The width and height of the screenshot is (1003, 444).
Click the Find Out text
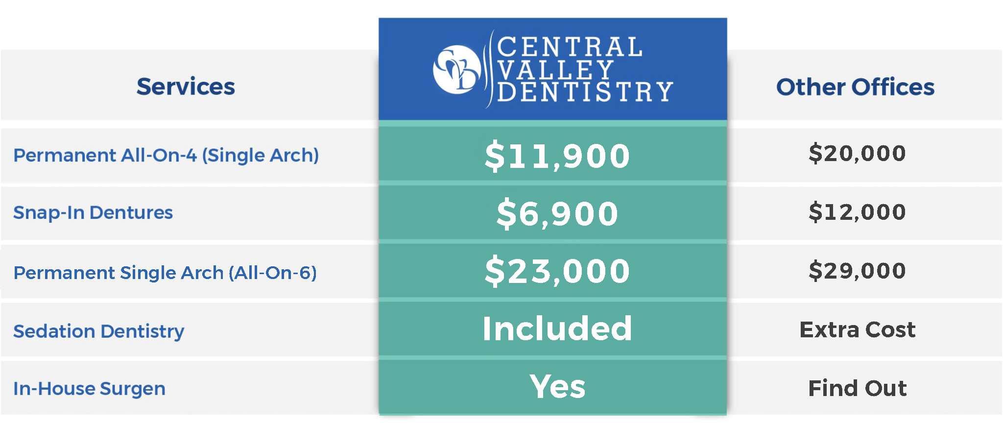(x=857, y=388)
